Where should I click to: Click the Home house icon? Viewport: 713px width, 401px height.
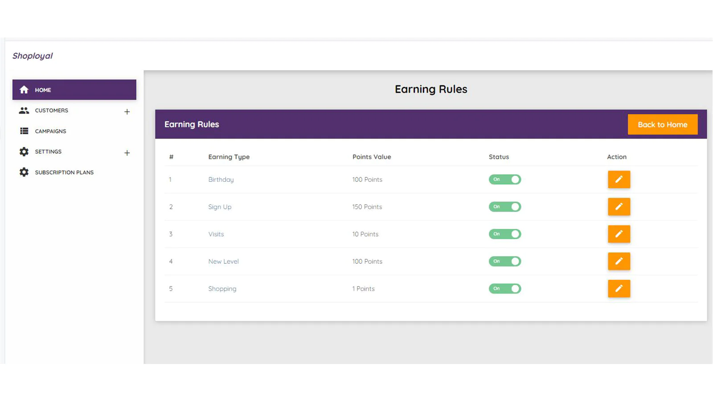(x=24, y=90)
